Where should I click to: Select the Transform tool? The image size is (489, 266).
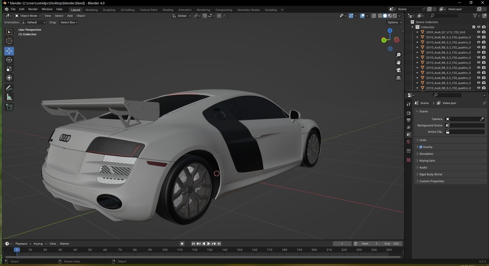[x=9, y=78]
